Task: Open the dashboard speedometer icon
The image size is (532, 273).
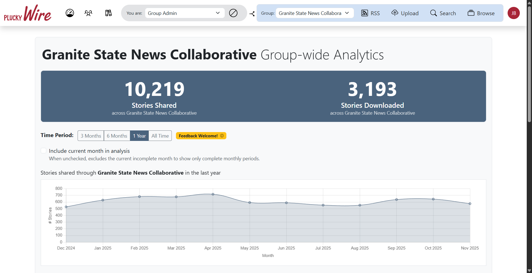Action: coord(70,13)
